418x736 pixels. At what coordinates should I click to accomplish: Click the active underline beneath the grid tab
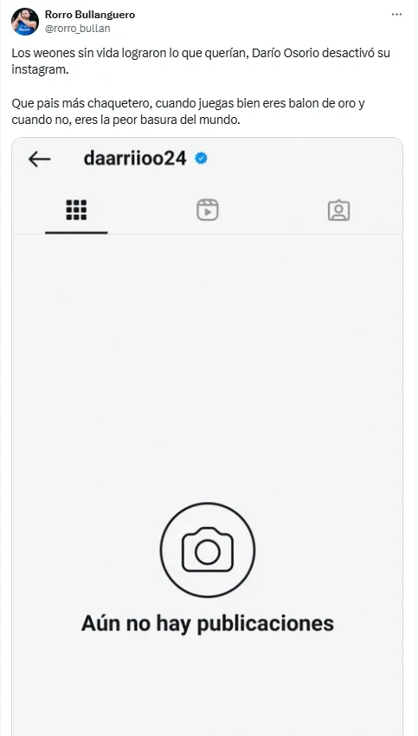(76, 232)
